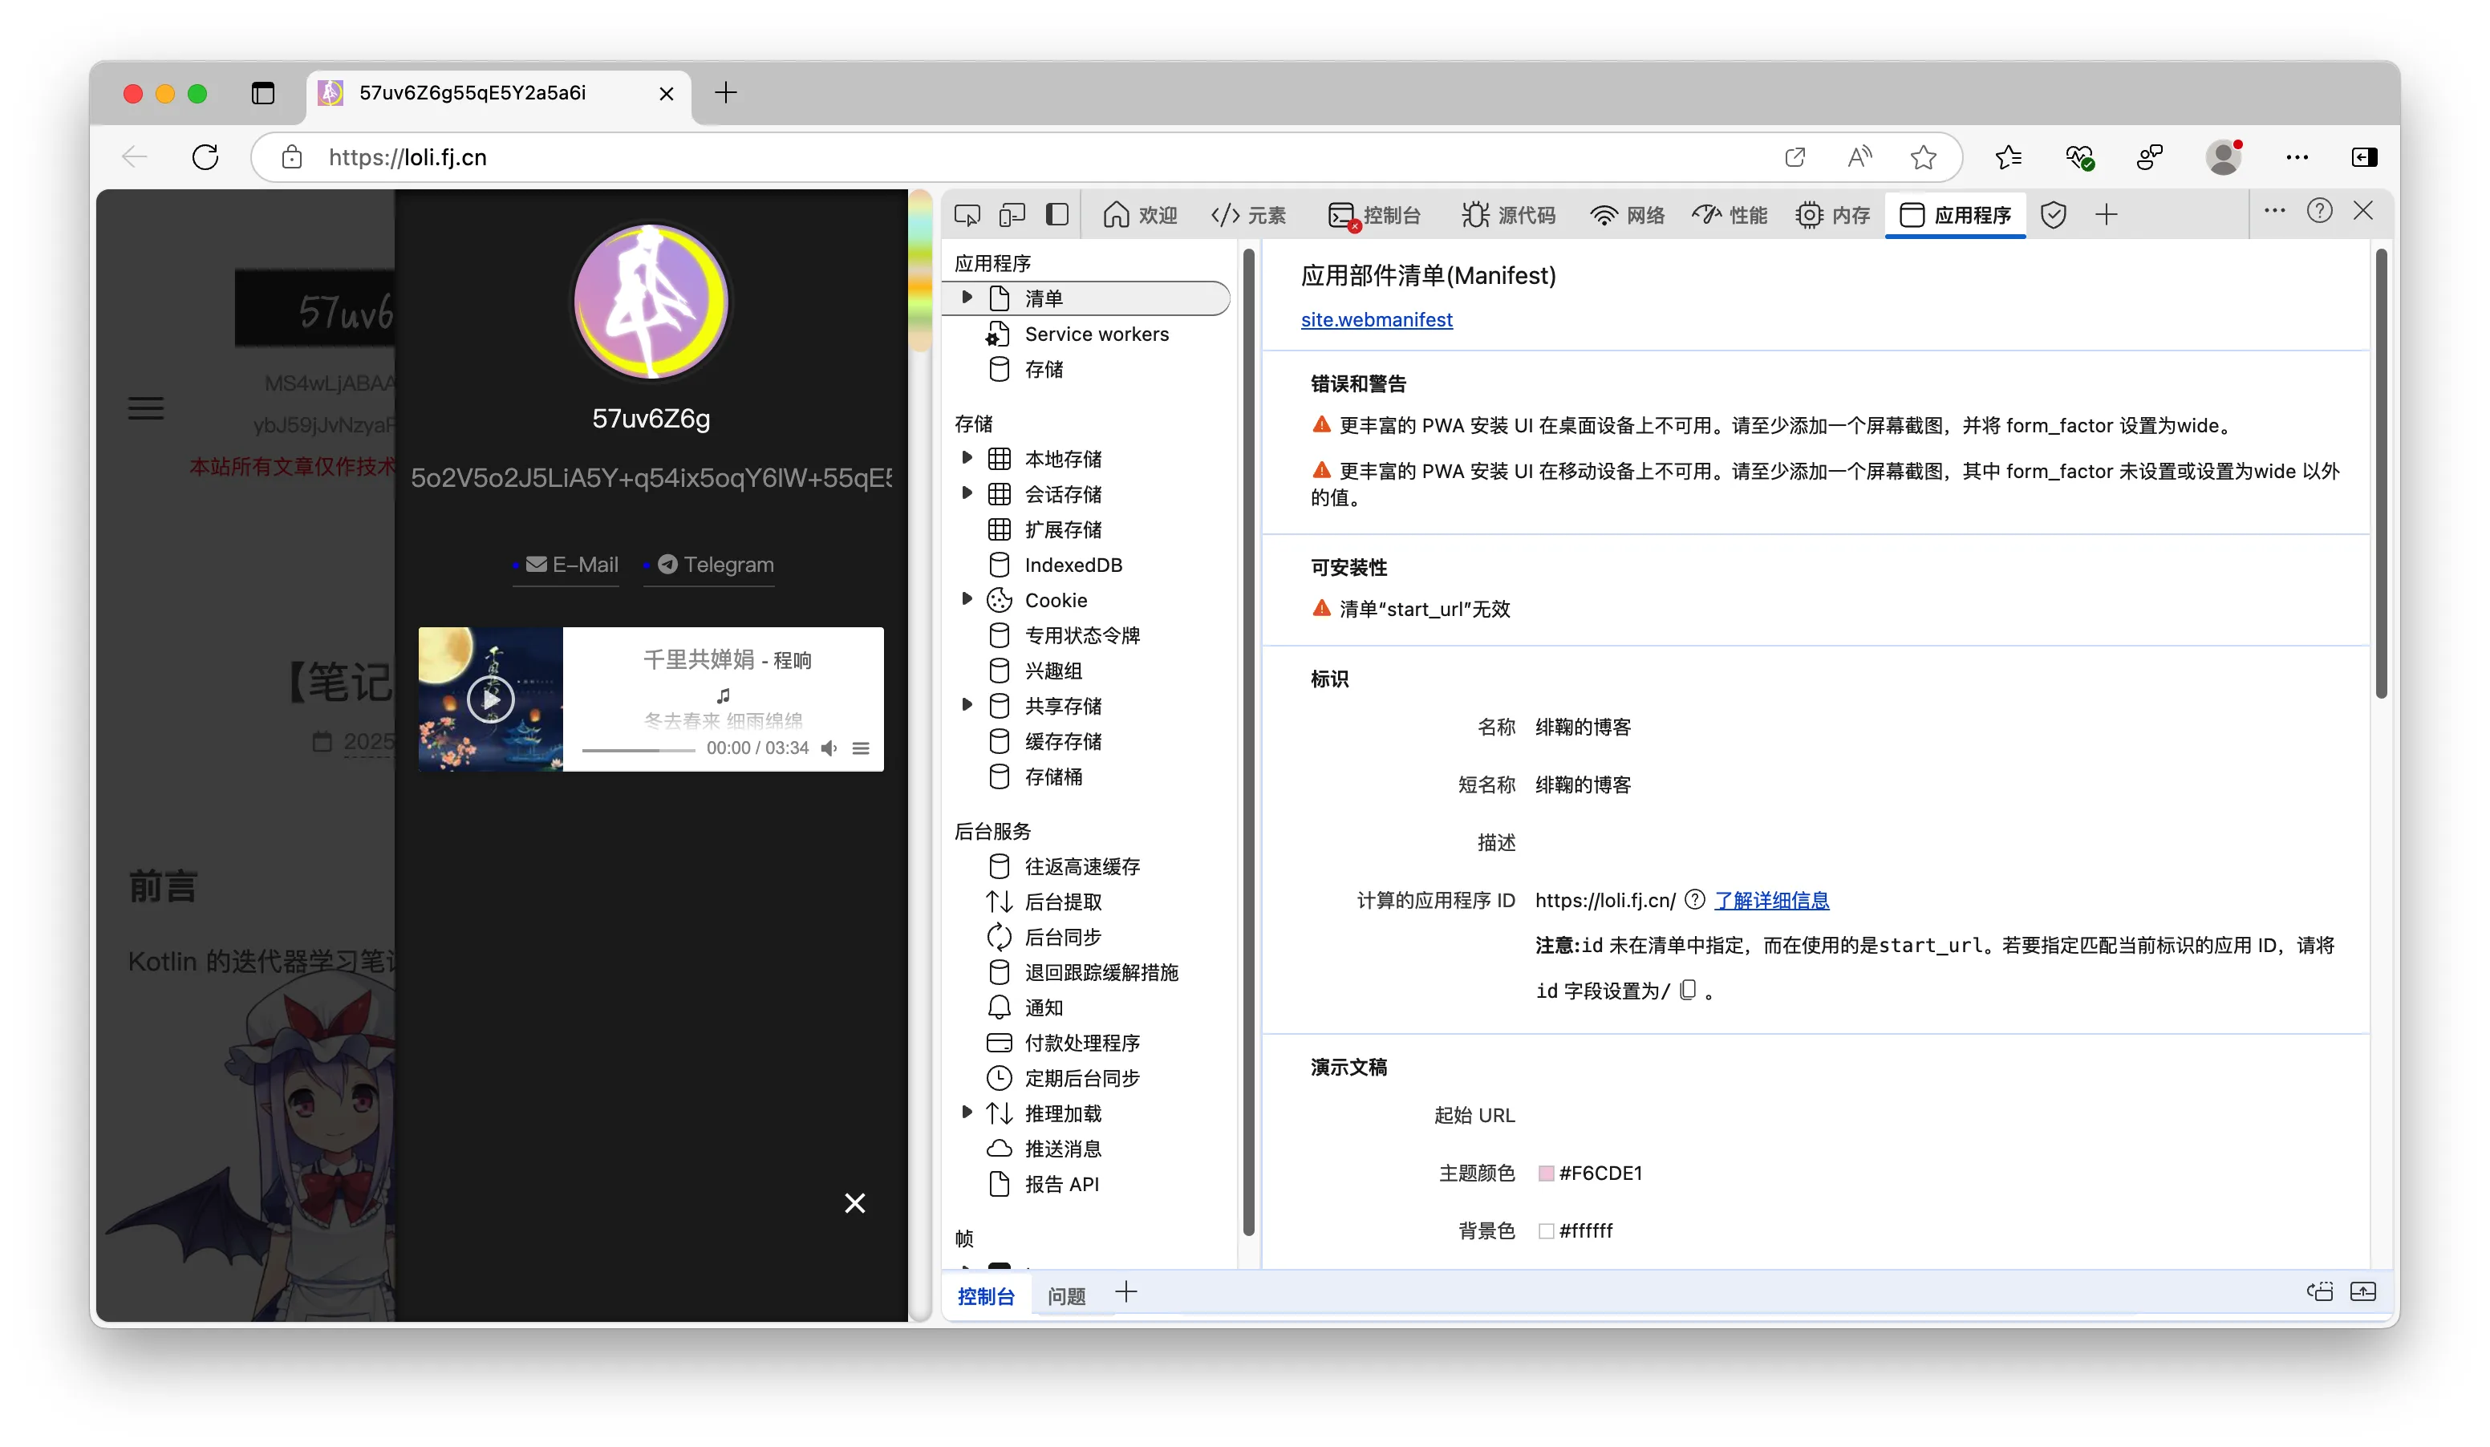Play the song in music player
Screen dimensions: 2490x1447
490,699
